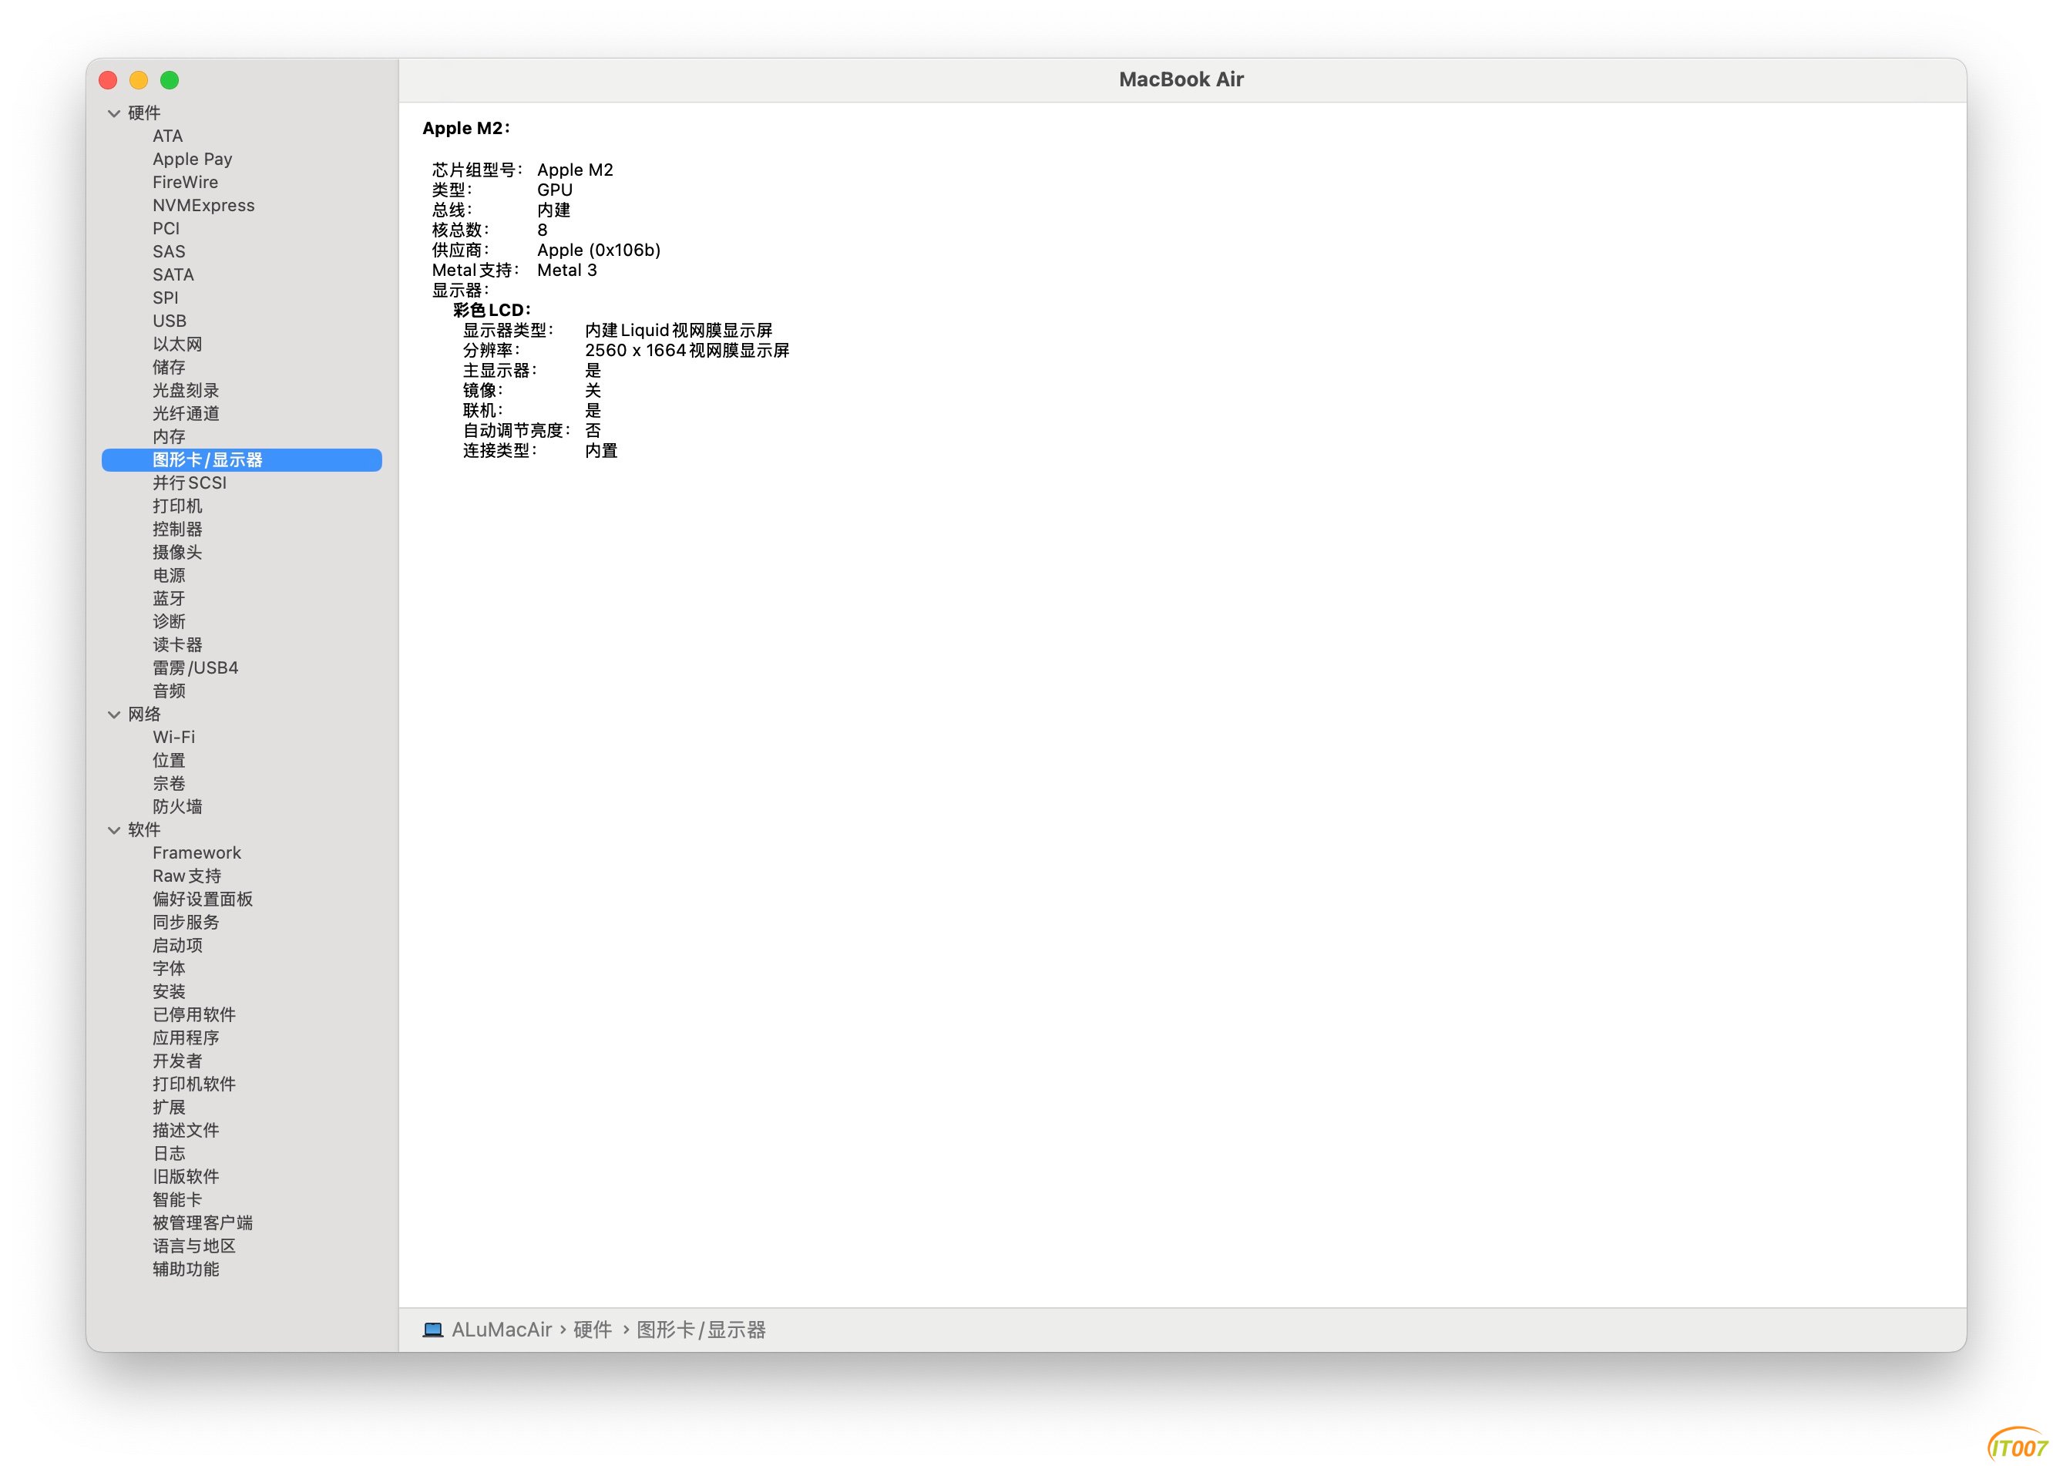Open 打印机软件 entry
Viewport: 2053px width, 1466px height.
[x=194, y=1084]
